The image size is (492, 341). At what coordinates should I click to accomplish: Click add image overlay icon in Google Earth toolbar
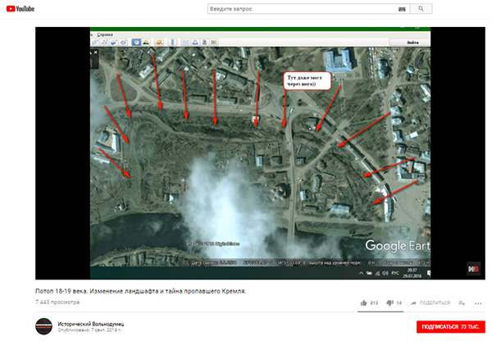tap(114, 43)
